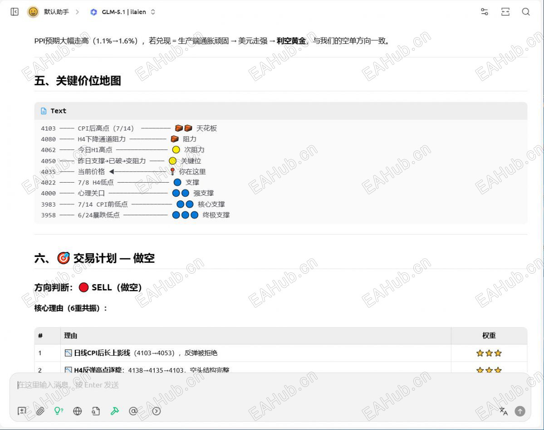Click the 4022 7/8 H4低点 line
Image resolution: width=544 pixels, height=430 pixels.
(x=120, y=182)
